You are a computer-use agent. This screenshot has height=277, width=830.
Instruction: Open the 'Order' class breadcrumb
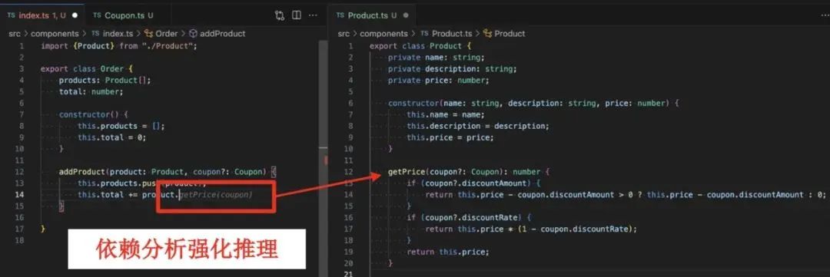click(161, 33)
